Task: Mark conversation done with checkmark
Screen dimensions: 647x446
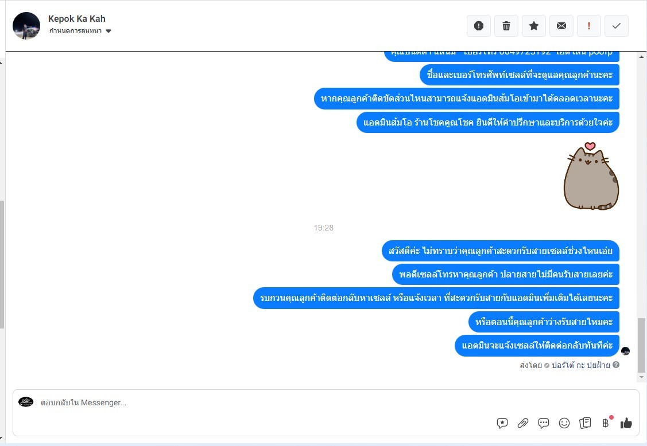Action: pyautogui.click(x=617, y=26)
